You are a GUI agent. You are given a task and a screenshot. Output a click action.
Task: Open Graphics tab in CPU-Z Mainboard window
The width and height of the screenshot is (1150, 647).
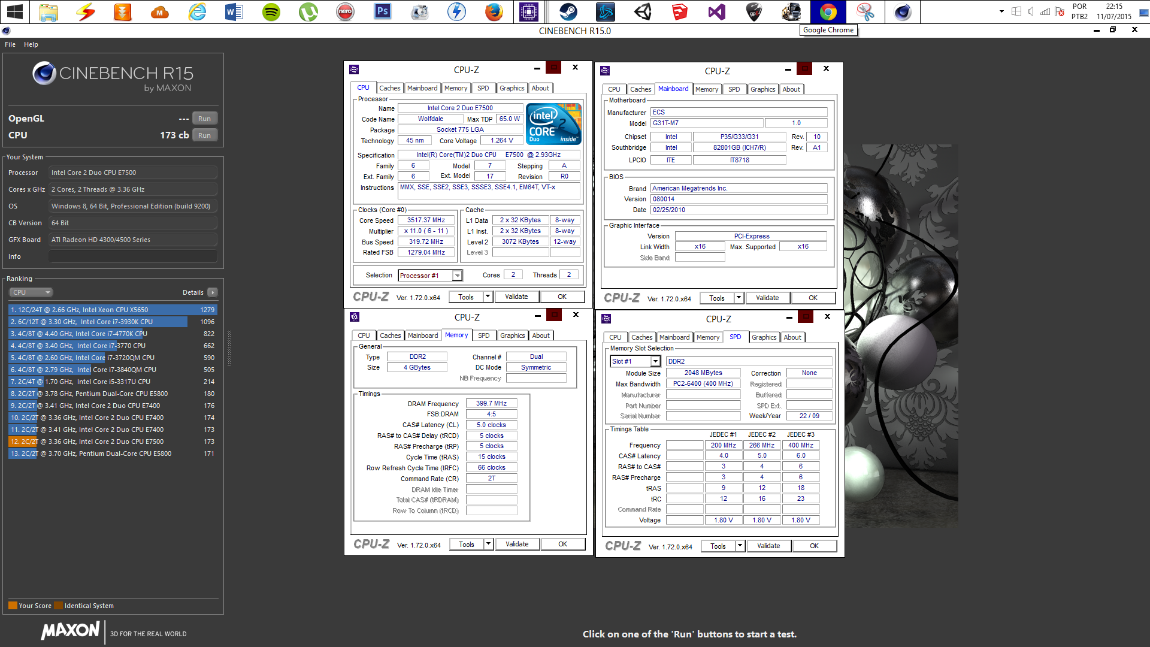click(762, 89)
